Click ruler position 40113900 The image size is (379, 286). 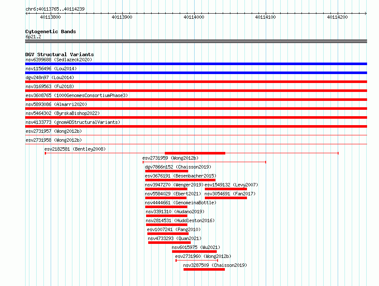122,17
